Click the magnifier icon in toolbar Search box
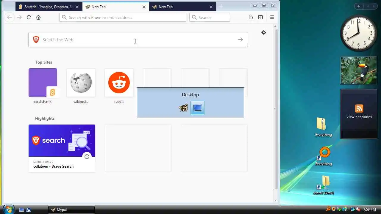This screenshot has width=381, height=214. 194,17
